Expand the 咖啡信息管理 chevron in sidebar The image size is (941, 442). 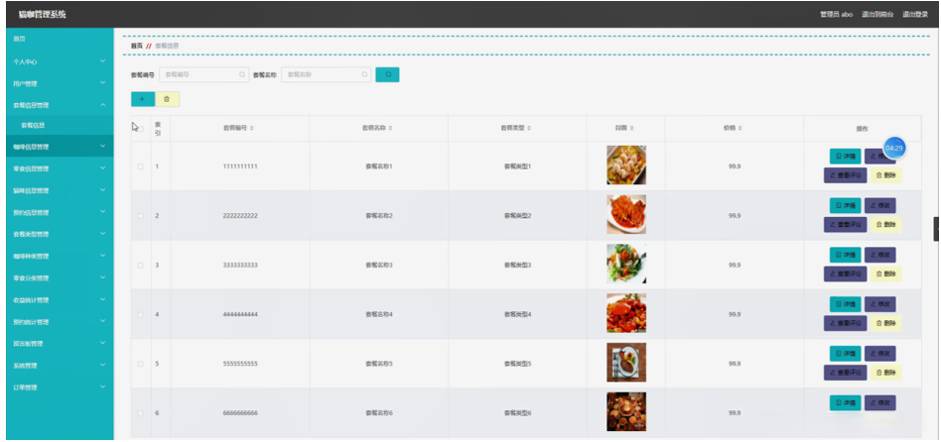(x=102, y=146)
